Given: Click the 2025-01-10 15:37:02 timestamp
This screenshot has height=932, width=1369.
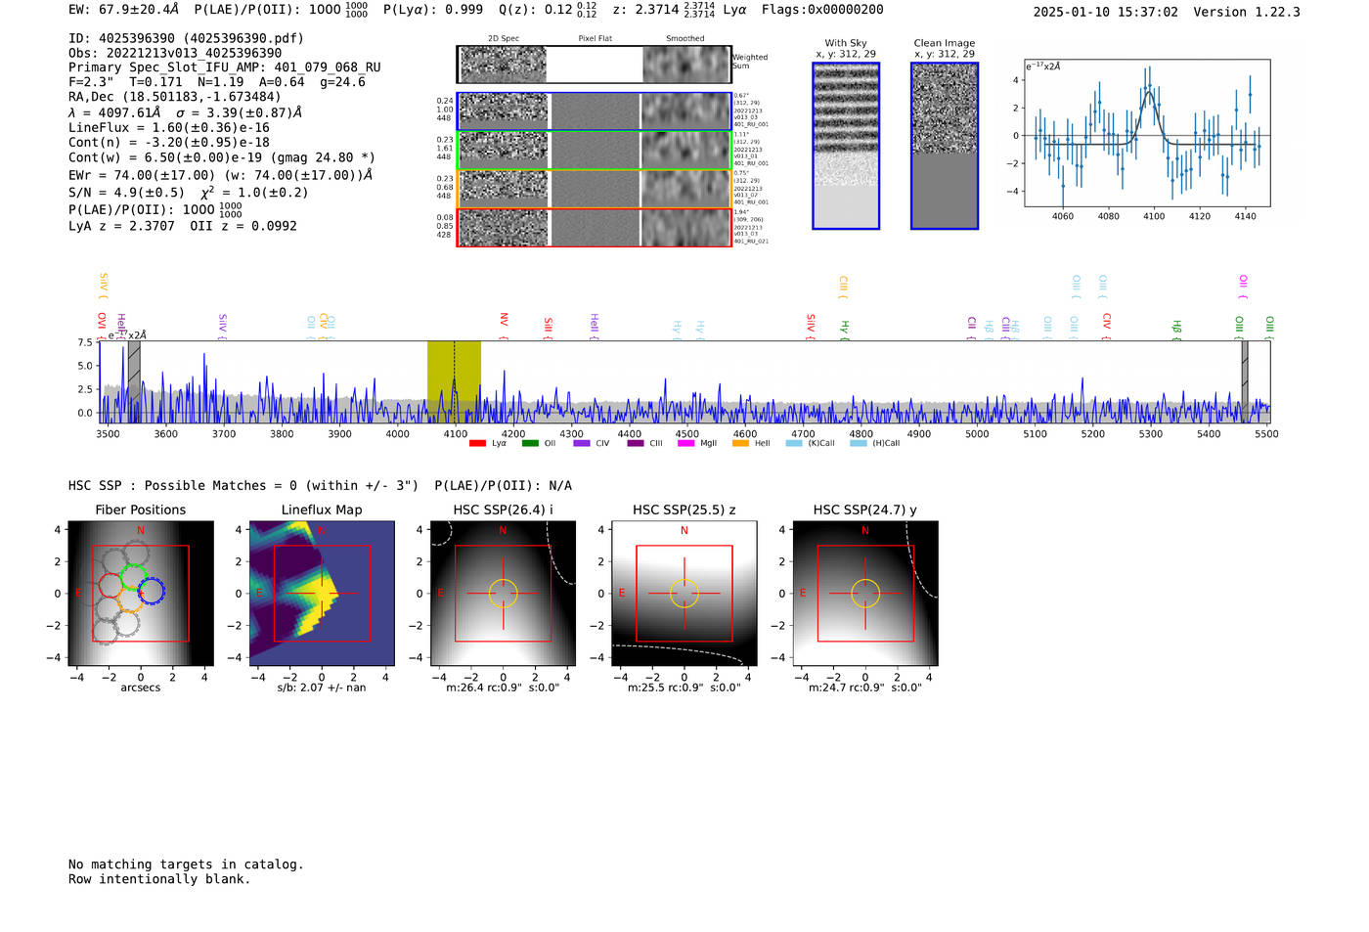Looking at the screenshot, I should [x=1106, y=12].
